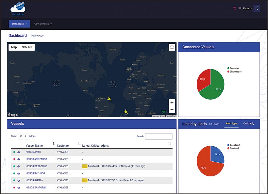
Task: Click the user avatar K icon
Action: click(x=257, y=8)
